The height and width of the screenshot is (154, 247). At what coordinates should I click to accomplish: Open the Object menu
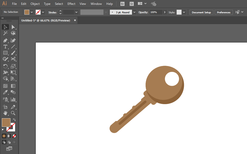pos(35,4)
